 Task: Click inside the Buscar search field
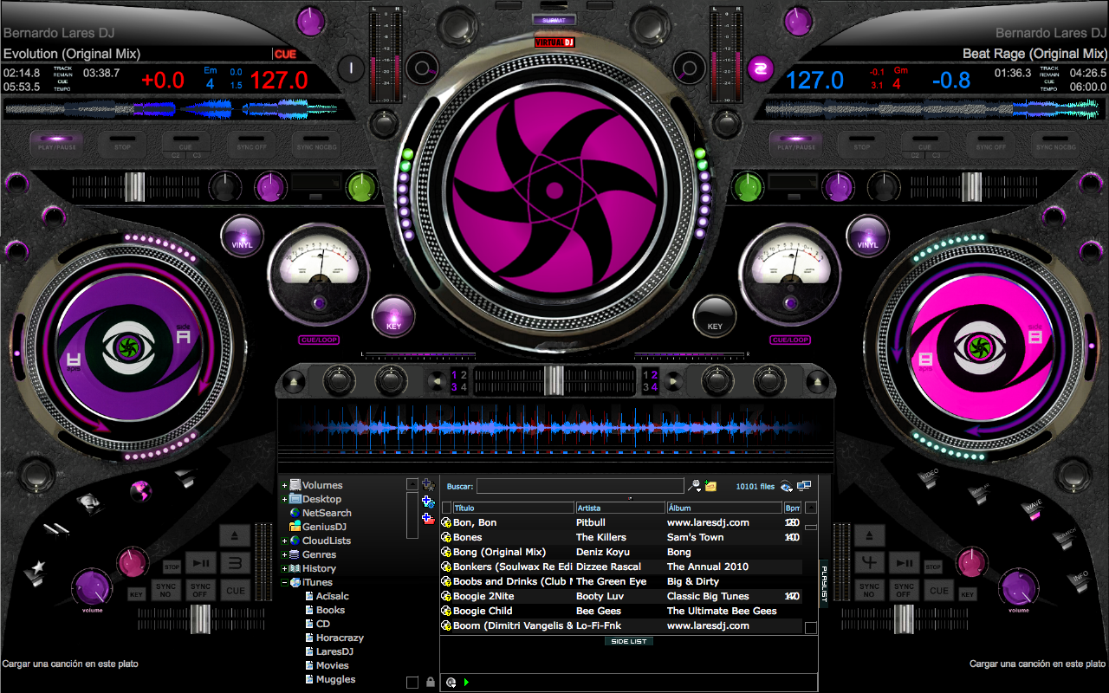pos(579,485)
